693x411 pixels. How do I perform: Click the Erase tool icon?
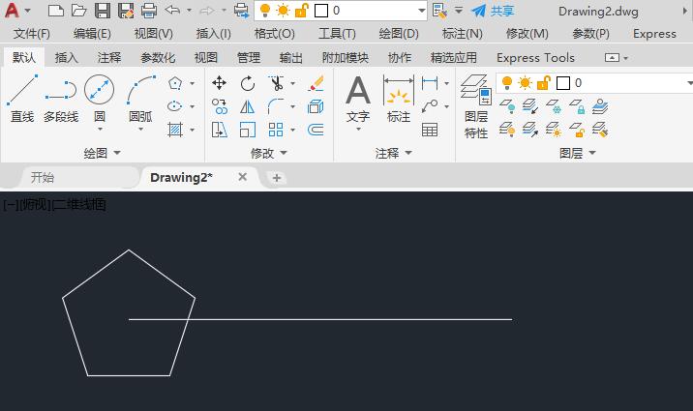316,83
